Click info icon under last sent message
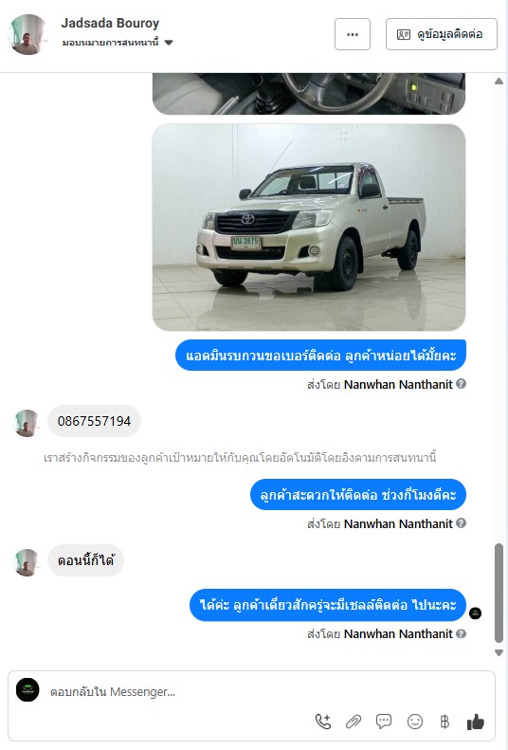The image size is (508, 750). click(461, 633)
